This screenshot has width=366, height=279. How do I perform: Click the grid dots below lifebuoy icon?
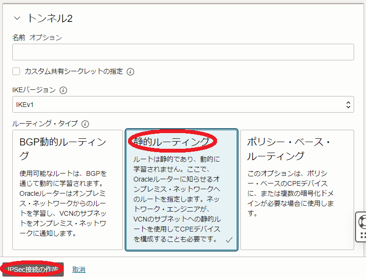[x=363, y=235]
